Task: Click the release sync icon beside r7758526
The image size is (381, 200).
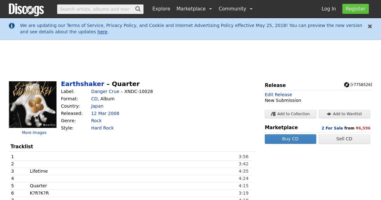Action: point(347,85)
